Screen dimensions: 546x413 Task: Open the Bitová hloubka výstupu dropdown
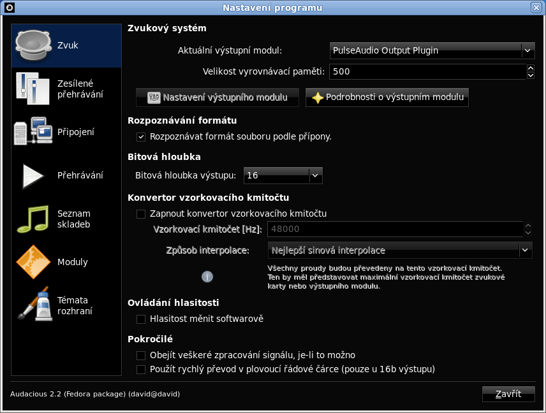[x=283, y=175]
